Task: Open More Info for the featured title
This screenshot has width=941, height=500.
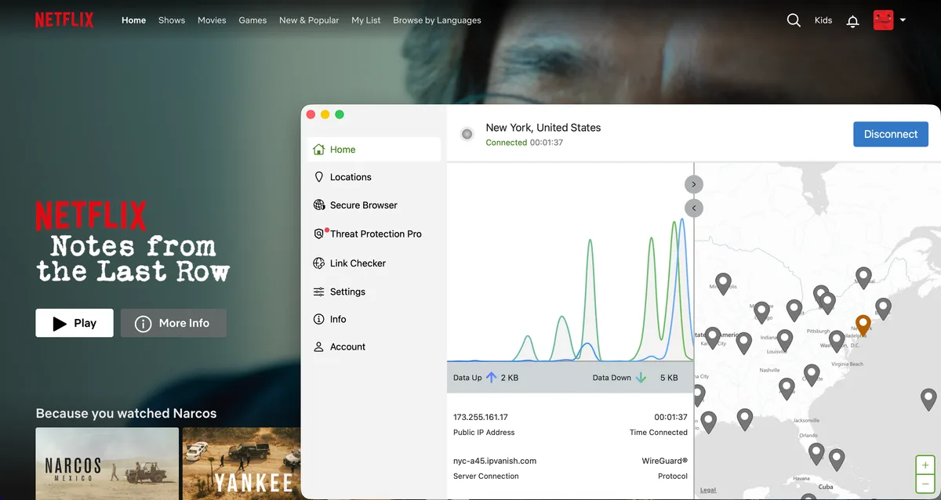Action: coord(173,323)
